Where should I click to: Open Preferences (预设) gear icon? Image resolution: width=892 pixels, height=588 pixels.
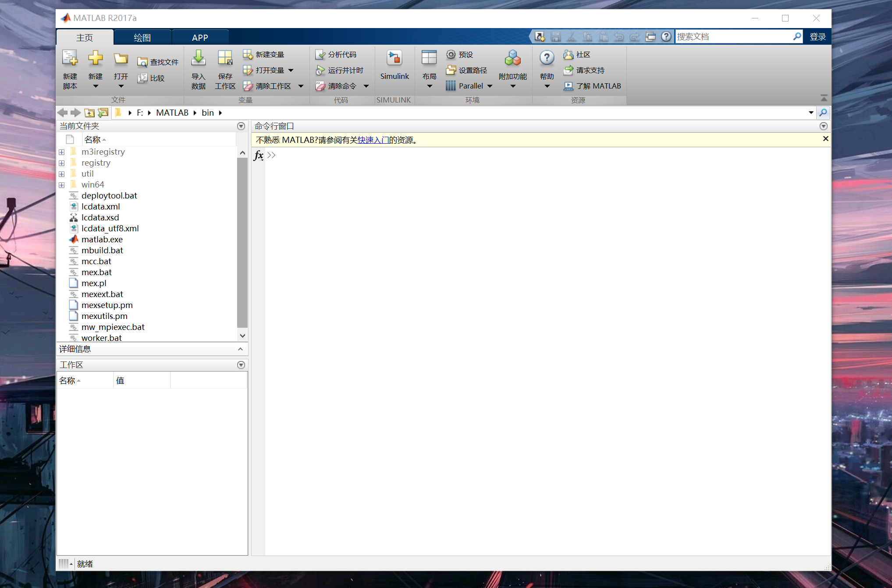click(x=451, y=54)
